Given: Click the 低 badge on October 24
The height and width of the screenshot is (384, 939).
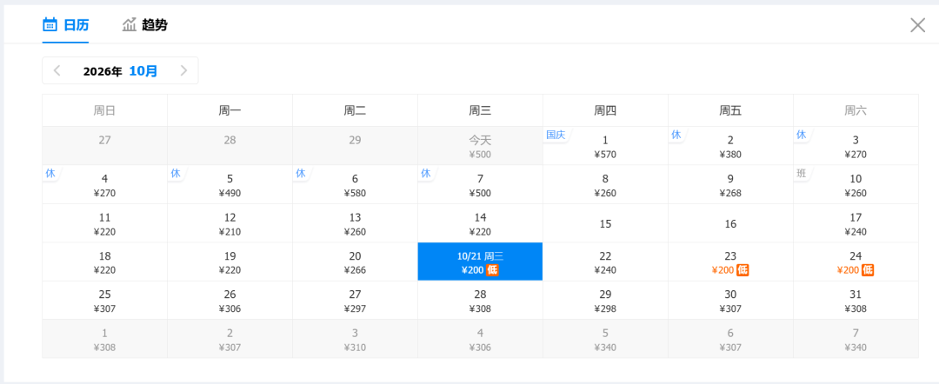Looking at the screenshot, I should [868, 270].
